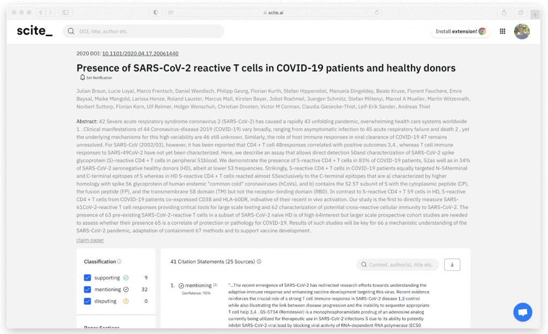Open the profile avatar account menu

[x=522, y=31]
